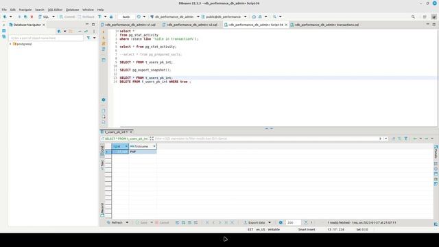
Task: Click the Save changes button
Action: point(142,222)
